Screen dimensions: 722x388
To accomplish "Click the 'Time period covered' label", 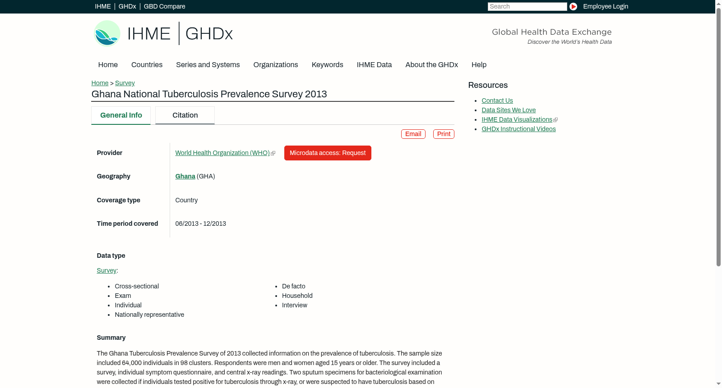I will point(127,224).
